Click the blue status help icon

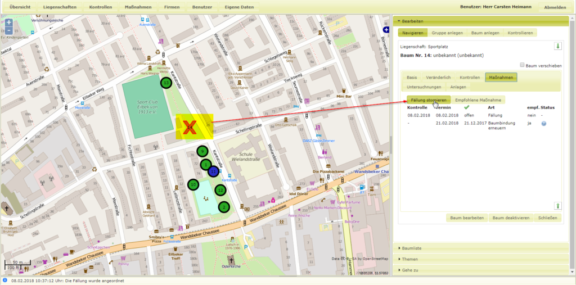click(x=544, y=123)
